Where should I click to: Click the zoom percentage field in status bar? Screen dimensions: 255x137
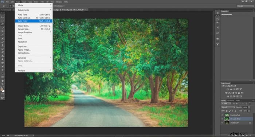click(3, 136)
